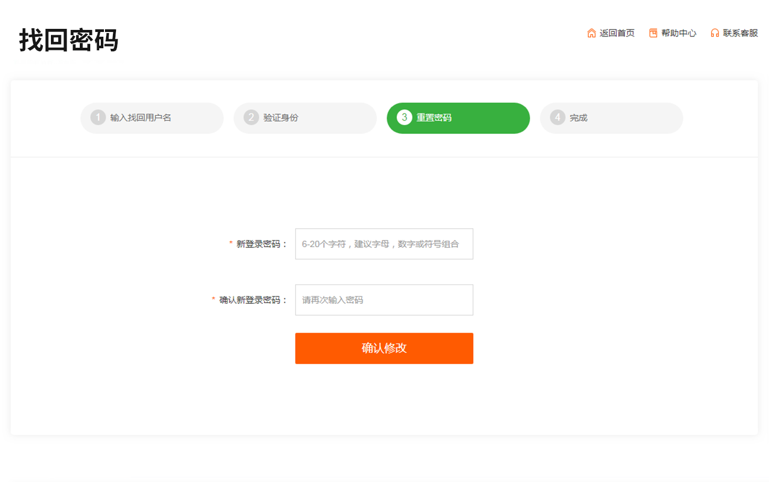Open the 帮助中心 link
The width and height of the screenshot is (769, 482).
coord(678,33)
